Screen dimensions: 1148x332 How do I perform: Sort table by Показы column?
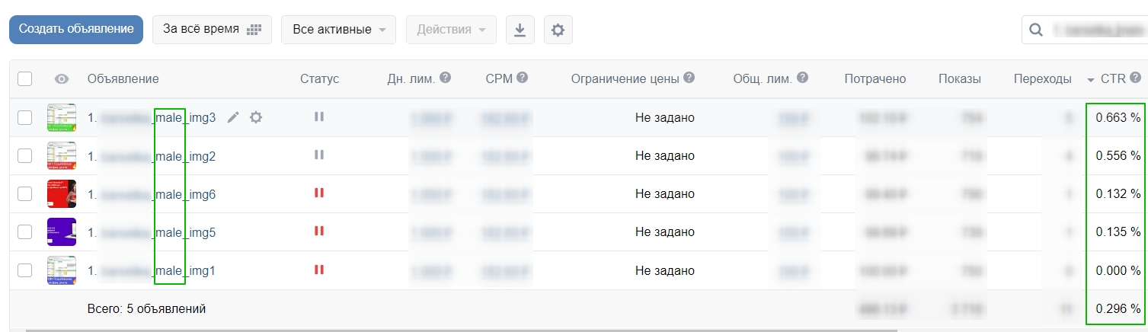(x=960, y=78)
